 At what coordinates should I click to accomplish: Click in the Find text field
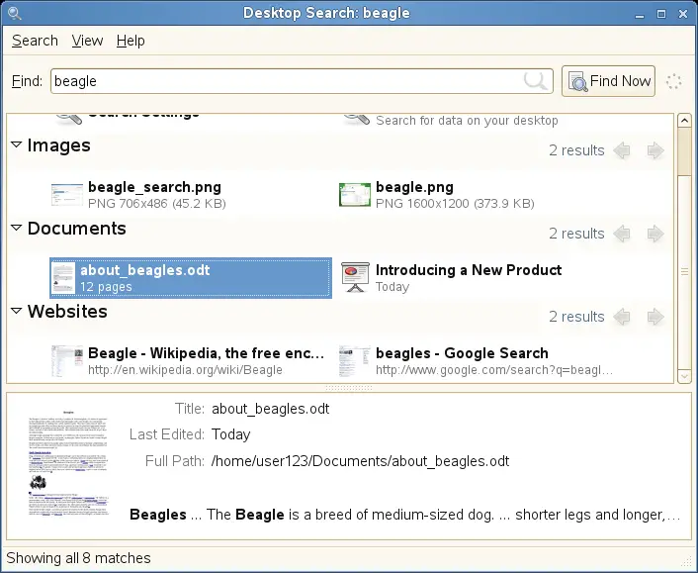(x=287, y=81)
